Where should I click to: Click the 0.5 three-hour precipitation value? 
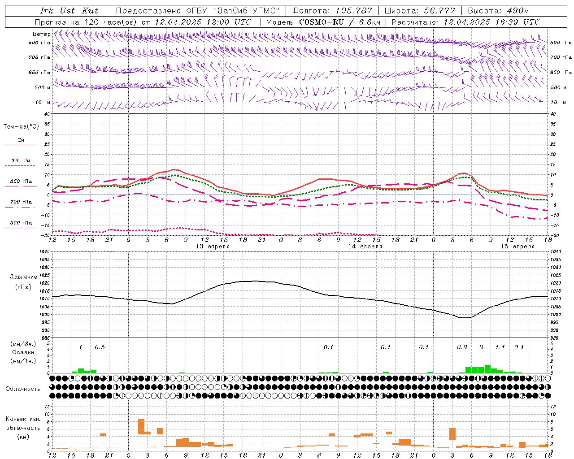100,347
